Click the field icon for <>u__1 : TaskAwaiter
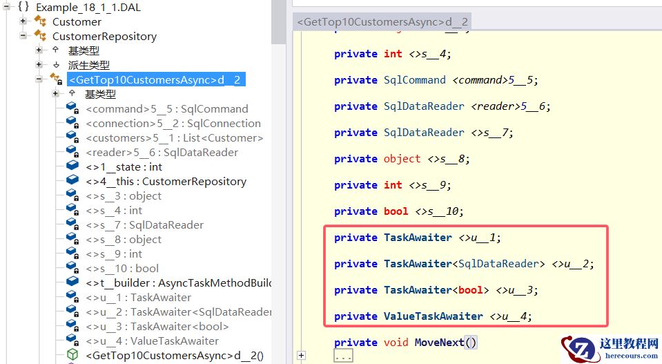This screenshot has height=364, width=662. click(x=72, y=296)
